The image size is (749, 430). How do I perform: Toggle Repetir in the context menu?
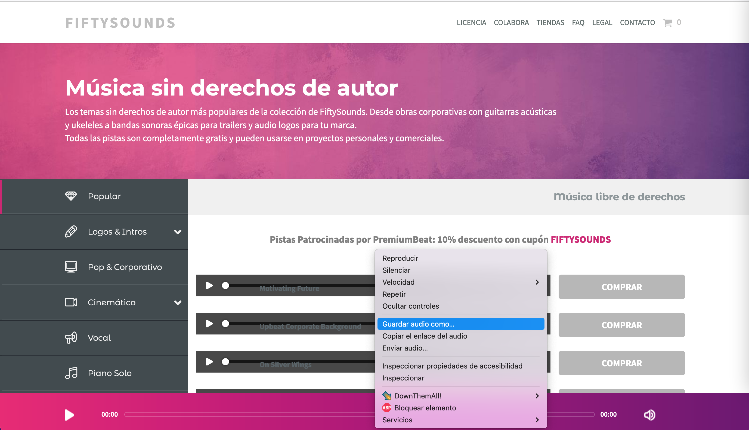tap(394, 294)
